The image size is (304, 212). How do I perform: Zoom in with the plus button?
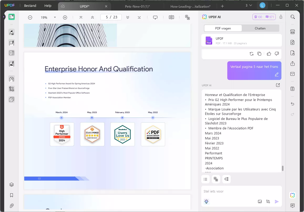coord(65,17)
